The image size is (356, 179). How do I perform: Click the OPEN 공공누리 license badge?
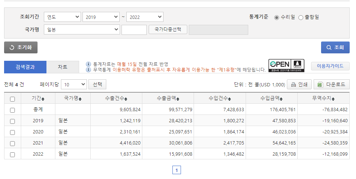click(286, 66)
